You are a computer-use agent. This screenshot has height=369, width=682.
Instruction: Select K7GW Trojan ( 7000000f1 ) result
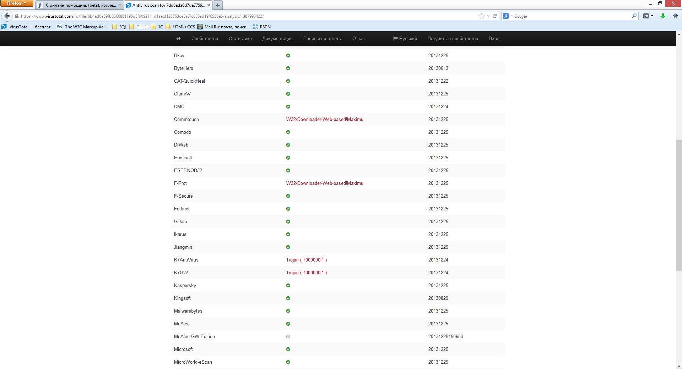point(307,272)
